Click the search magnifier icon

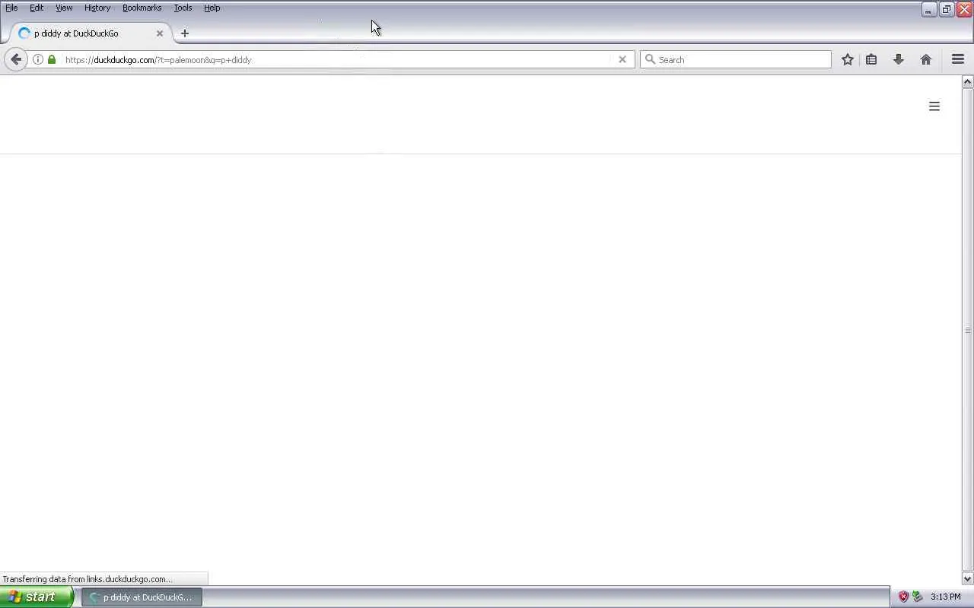(x=650, y=59)
